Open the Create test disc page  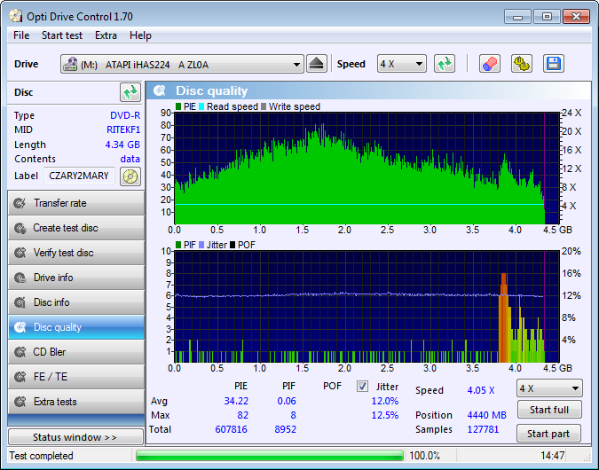pos(76,228)
